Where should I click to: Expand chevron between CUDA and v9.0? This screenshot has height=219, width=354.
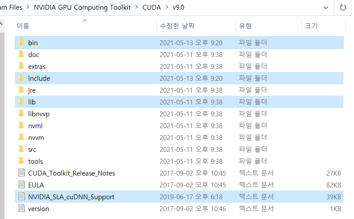click(x=167, y=7)
